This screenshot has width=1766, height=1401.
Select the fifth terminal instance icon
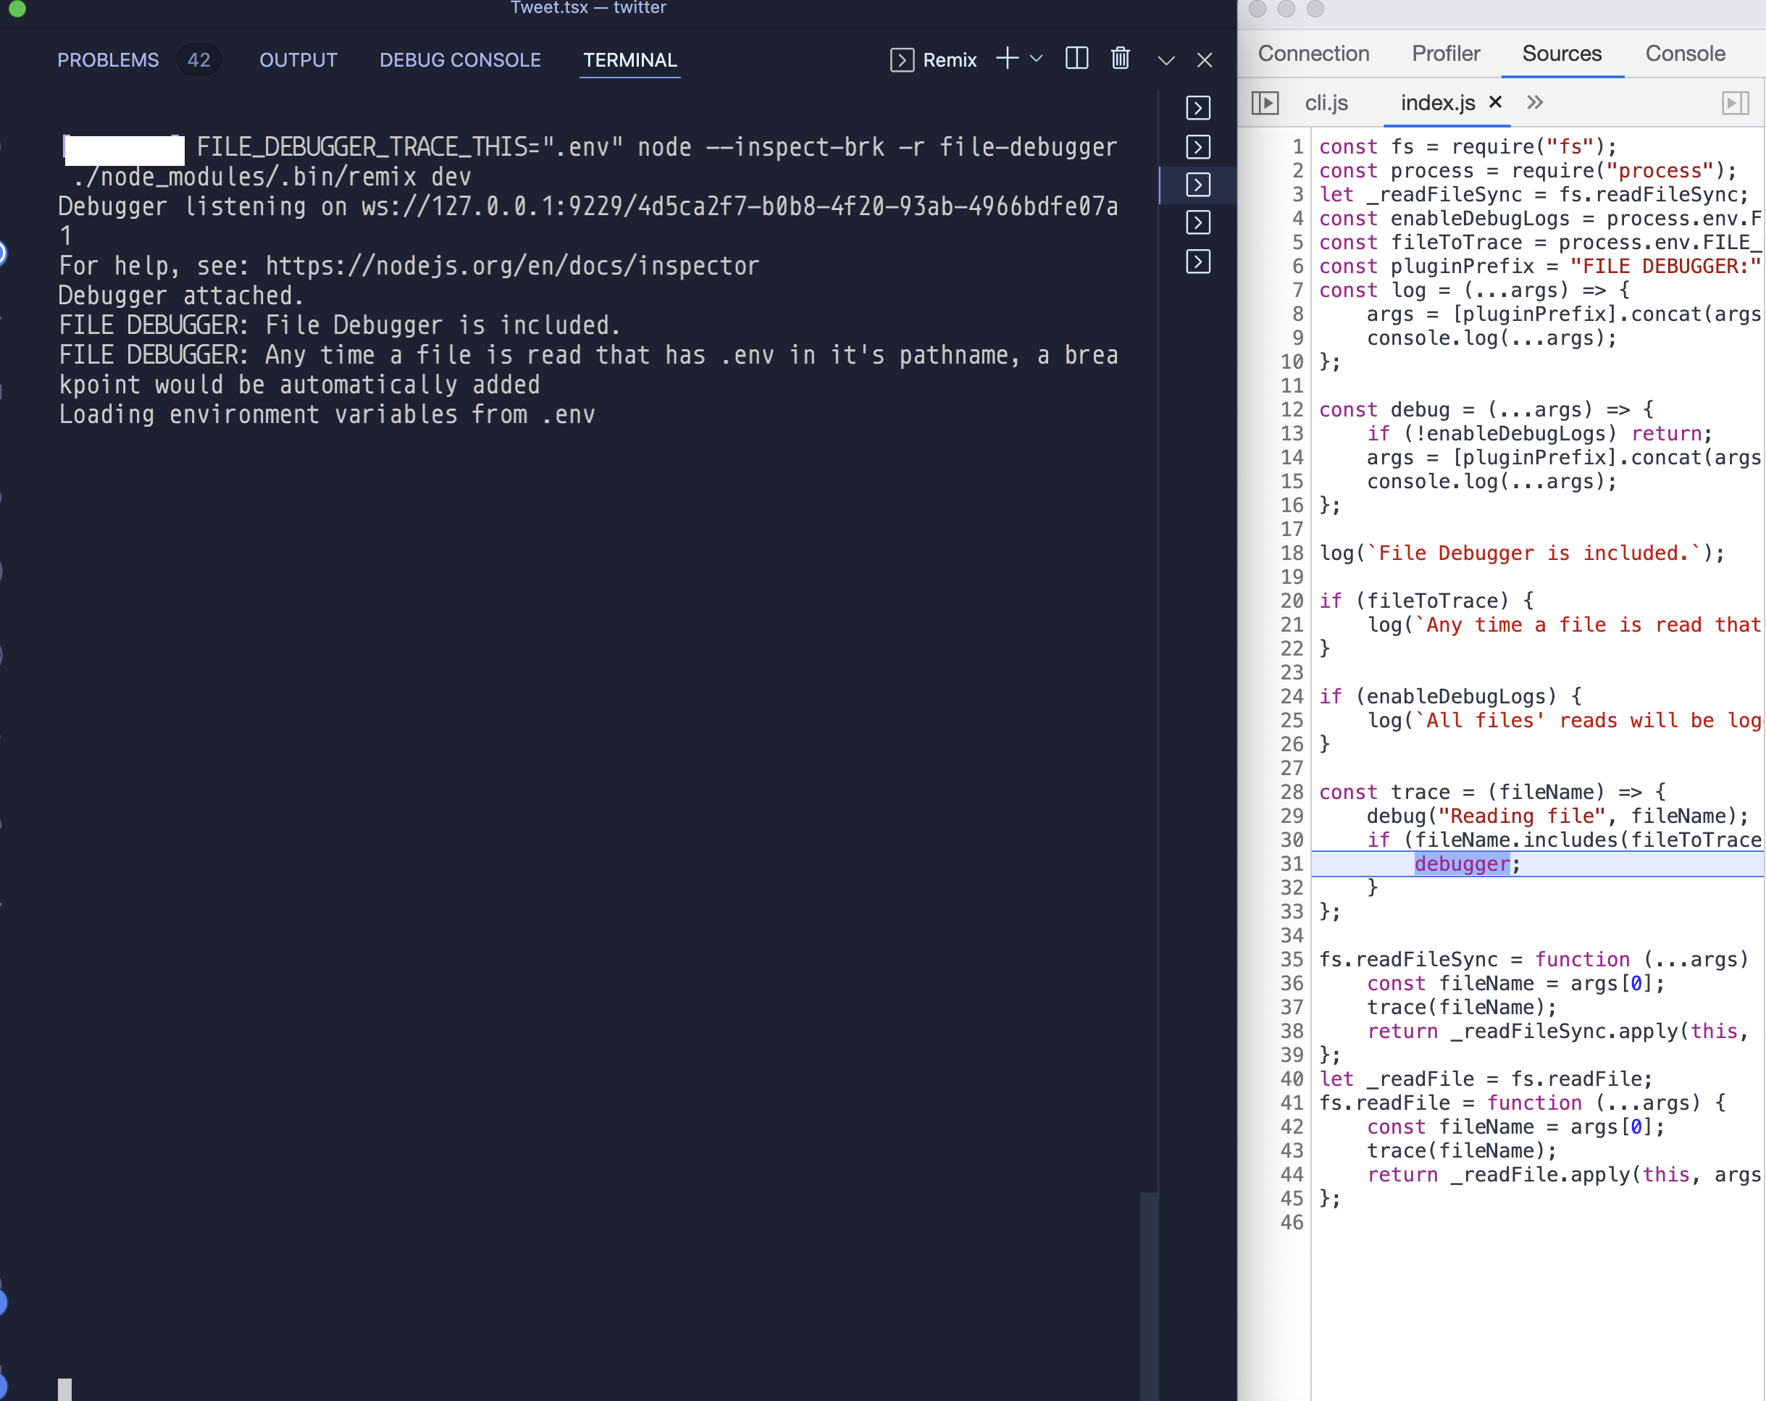[1197, 262]
